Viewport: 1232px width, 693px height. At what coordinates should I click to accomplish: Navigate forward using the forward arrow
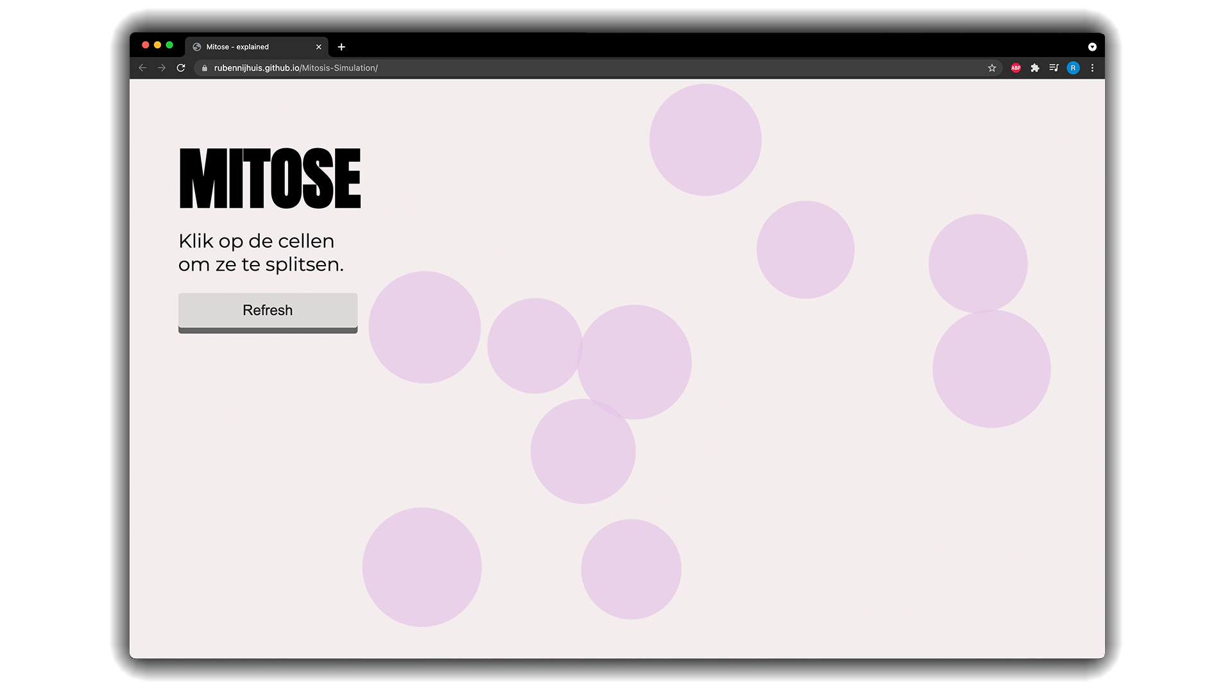pos(161,67)
